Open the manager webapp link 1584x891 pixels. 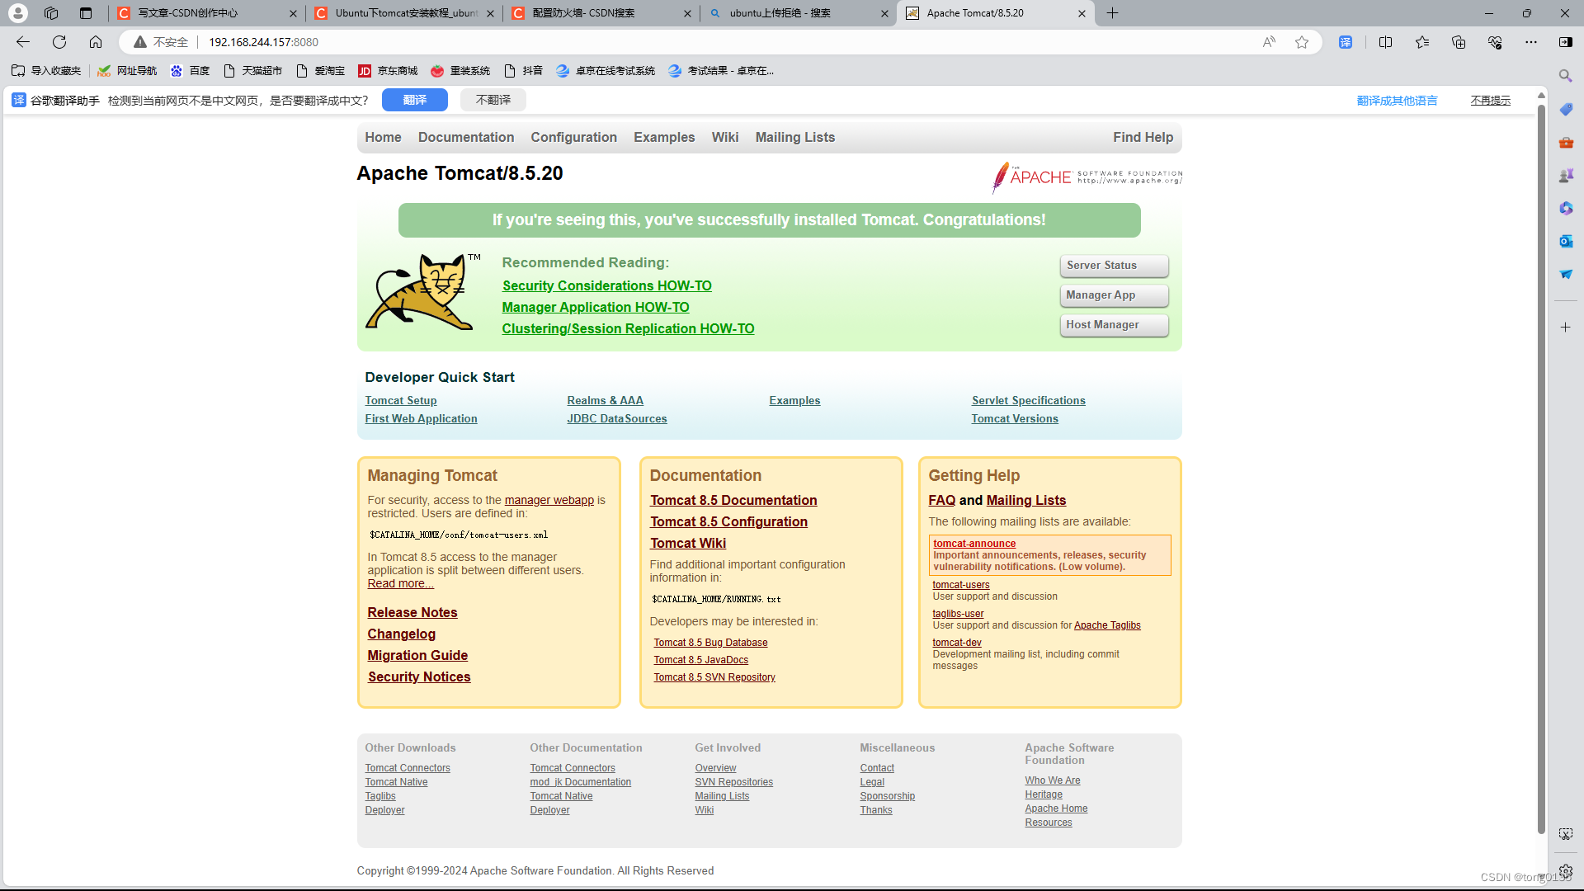pos(549,501)
